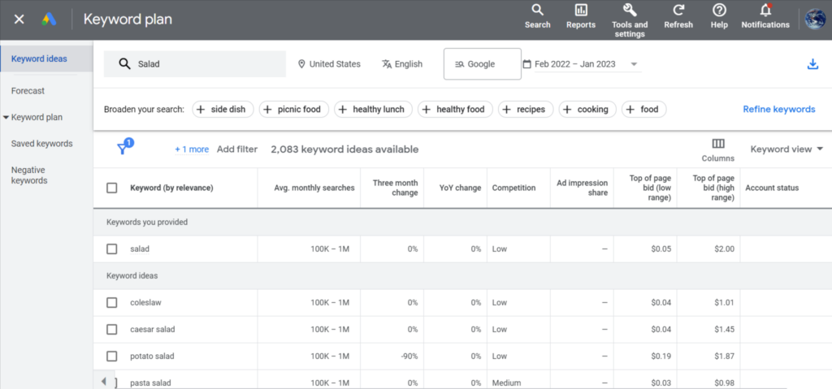
Task: Add the 'side dish' broaden chip
Action: (x=223, y=110)
